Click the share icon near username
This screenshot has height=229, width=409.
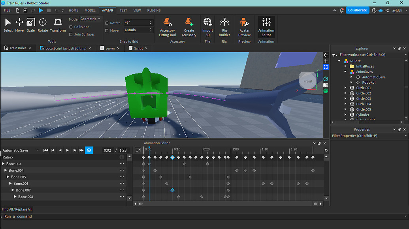coord(387,10)
